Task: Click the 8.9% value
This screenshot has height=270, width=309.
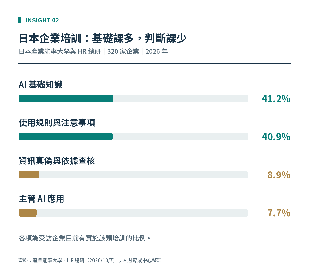Action: pyautogui.click(x=279, y=175)
